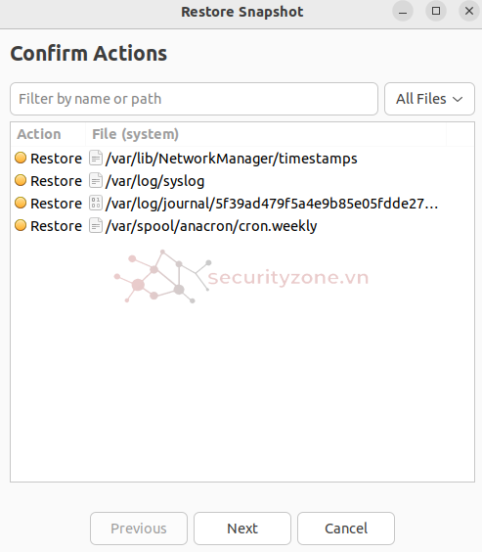Select the /var/log/syslog row
Viewport: 482px width, 552px height.
(x=242, y=181)
